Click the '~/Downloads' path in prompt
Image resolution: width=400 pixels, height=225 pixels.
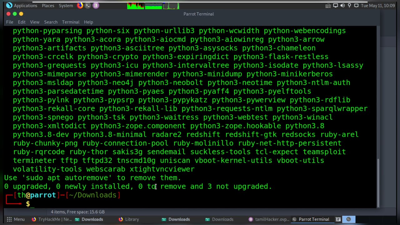pos(92,195)
